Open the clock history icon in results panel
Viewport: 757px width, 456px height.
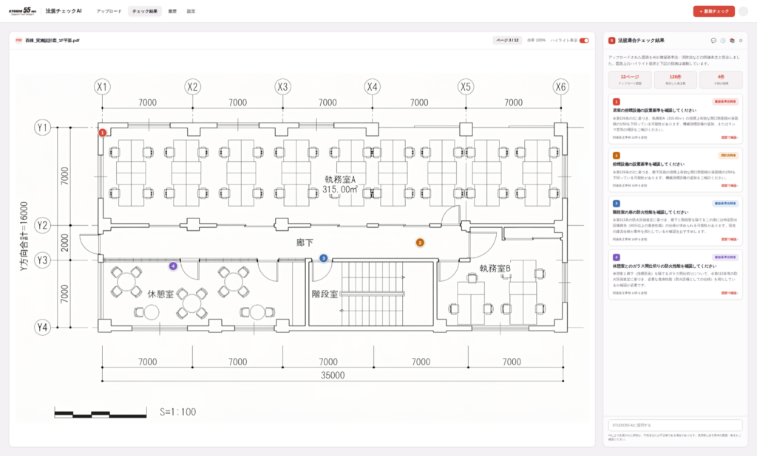pyautogui.click(x=723, y=41)
